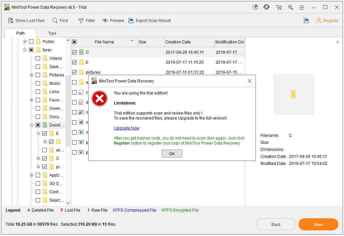Image resolution: width=344 pixels, height=236 pixels.
Task: Toggle the forev folder checkbox
Action: pyautogui.click(x=31, y=50)
